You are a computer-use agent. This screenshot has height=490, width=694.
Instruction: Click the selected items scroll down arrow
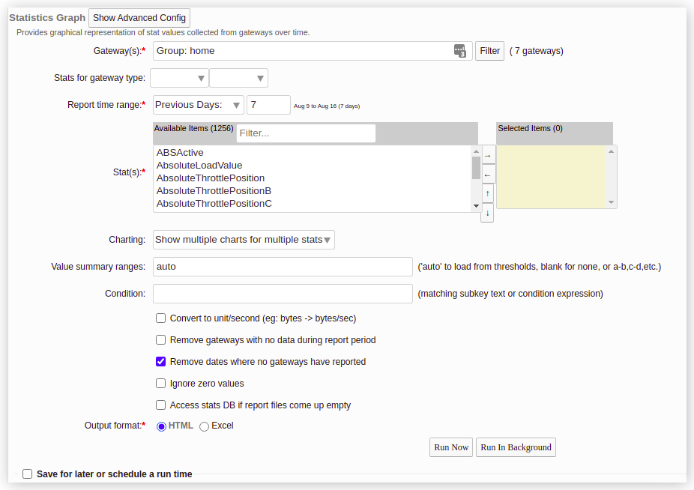[612, 202]
